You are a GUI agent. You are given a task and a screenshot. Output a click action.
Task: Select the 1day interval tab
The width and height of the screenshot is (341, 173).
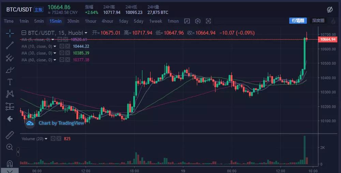pyautogui.click(x=123, y=21)
